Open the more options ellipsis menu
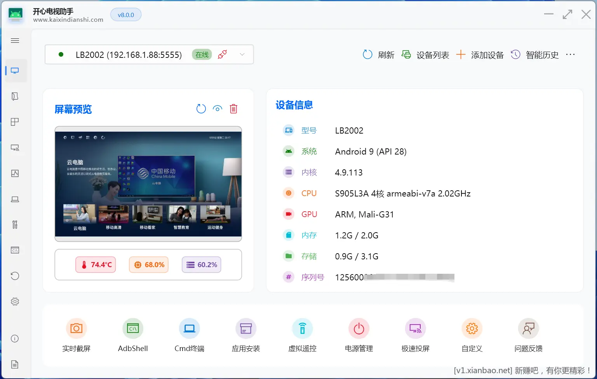This screenshot has width=597, height=379. coord(570,54)
